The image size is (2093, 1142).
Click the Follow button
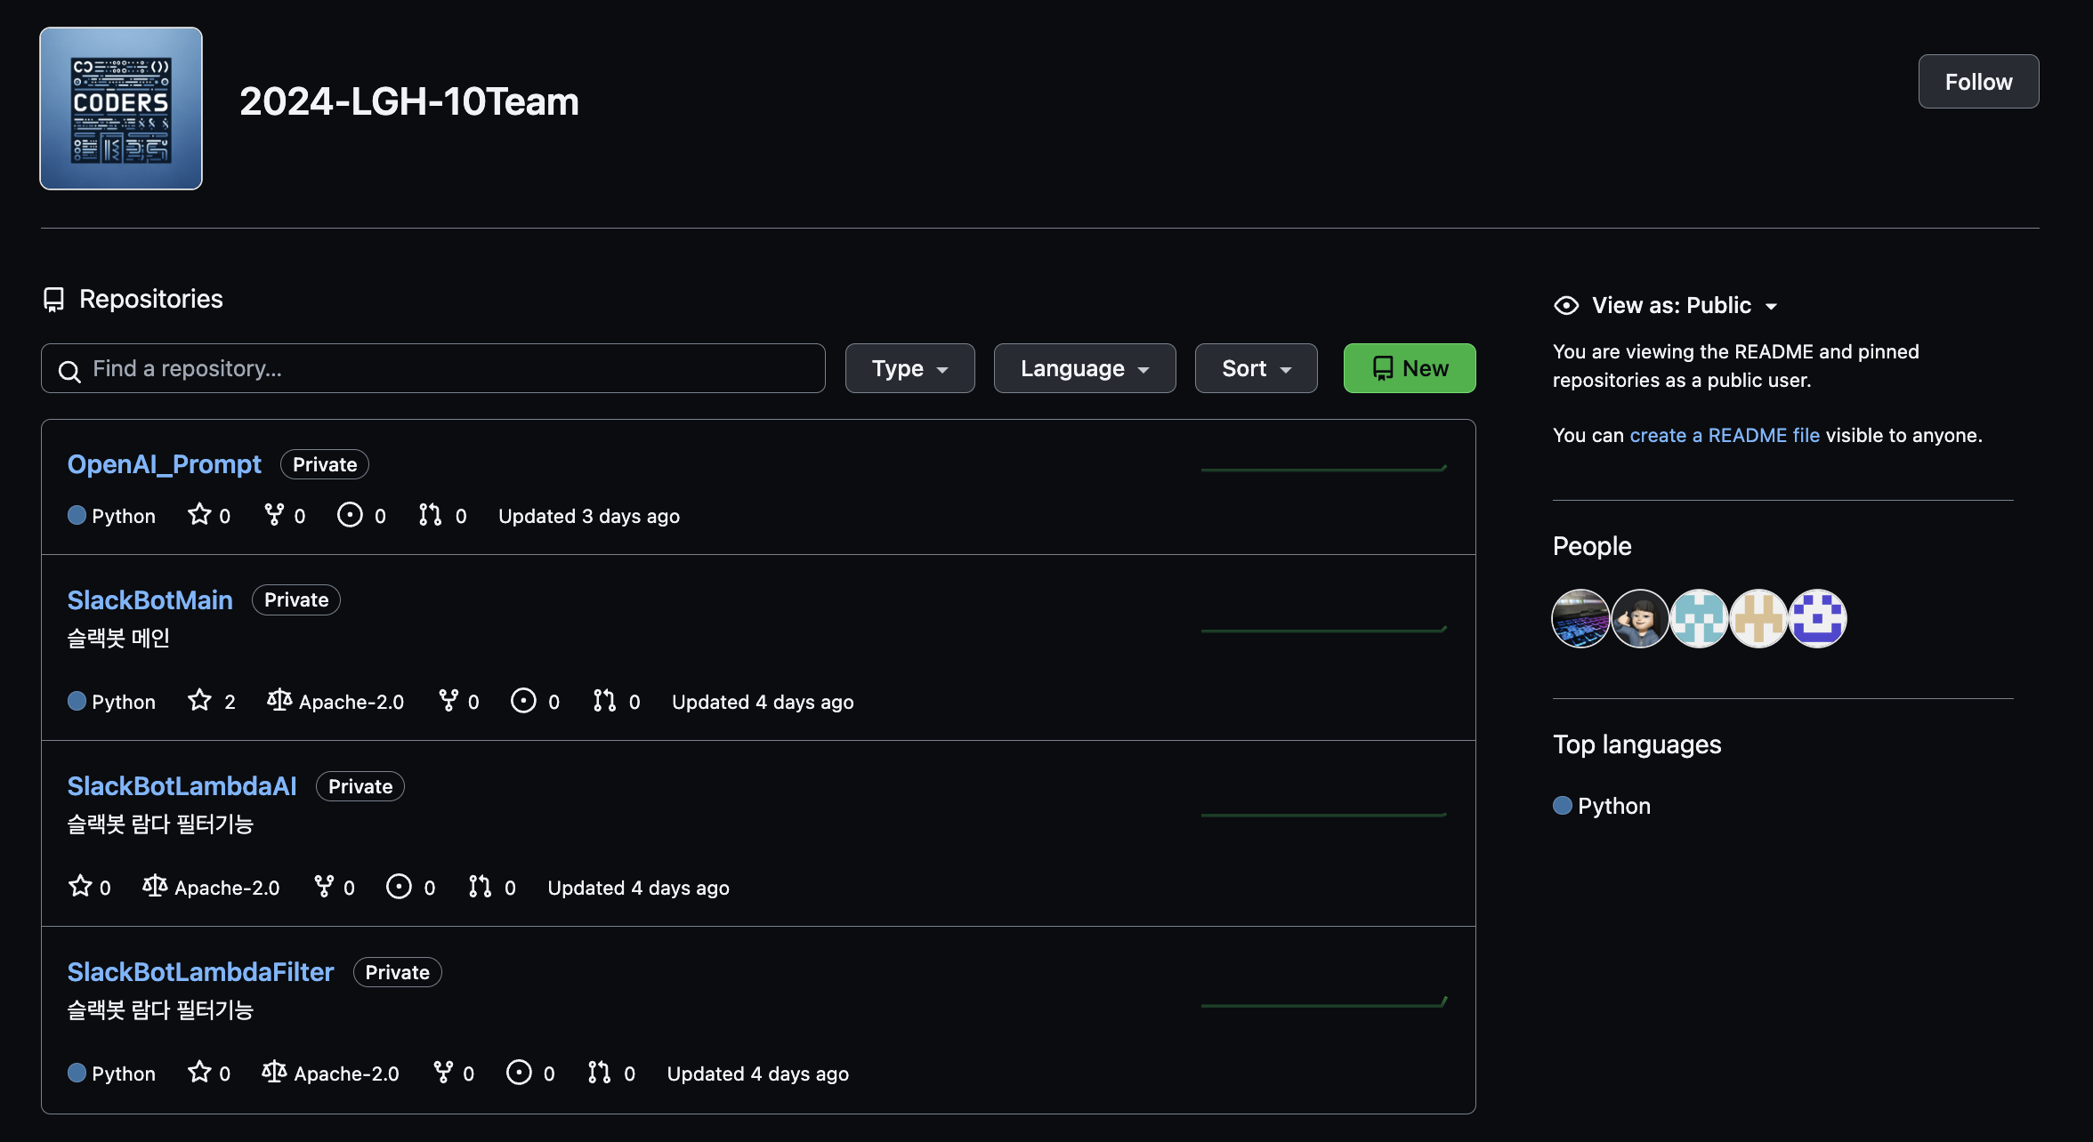1978,82
